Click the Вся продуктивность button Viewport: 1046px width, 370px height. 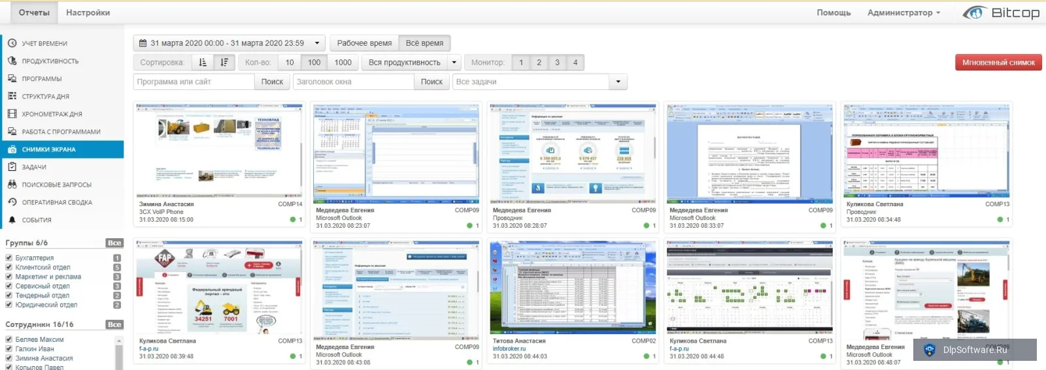[x=405, y=63]
